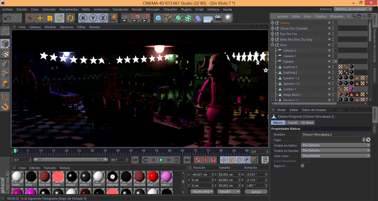Viewport: 378px width, 201px height.
Task: Click timeline frame marker 45
Action: (x=131, y=151)
